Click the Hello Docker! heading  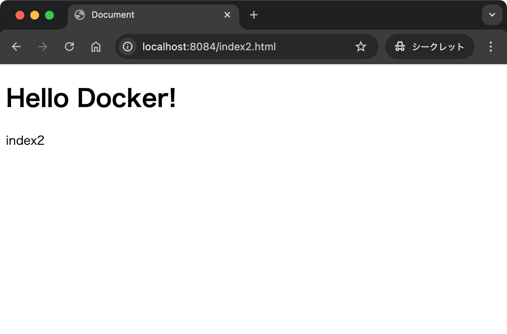(91, 98)
